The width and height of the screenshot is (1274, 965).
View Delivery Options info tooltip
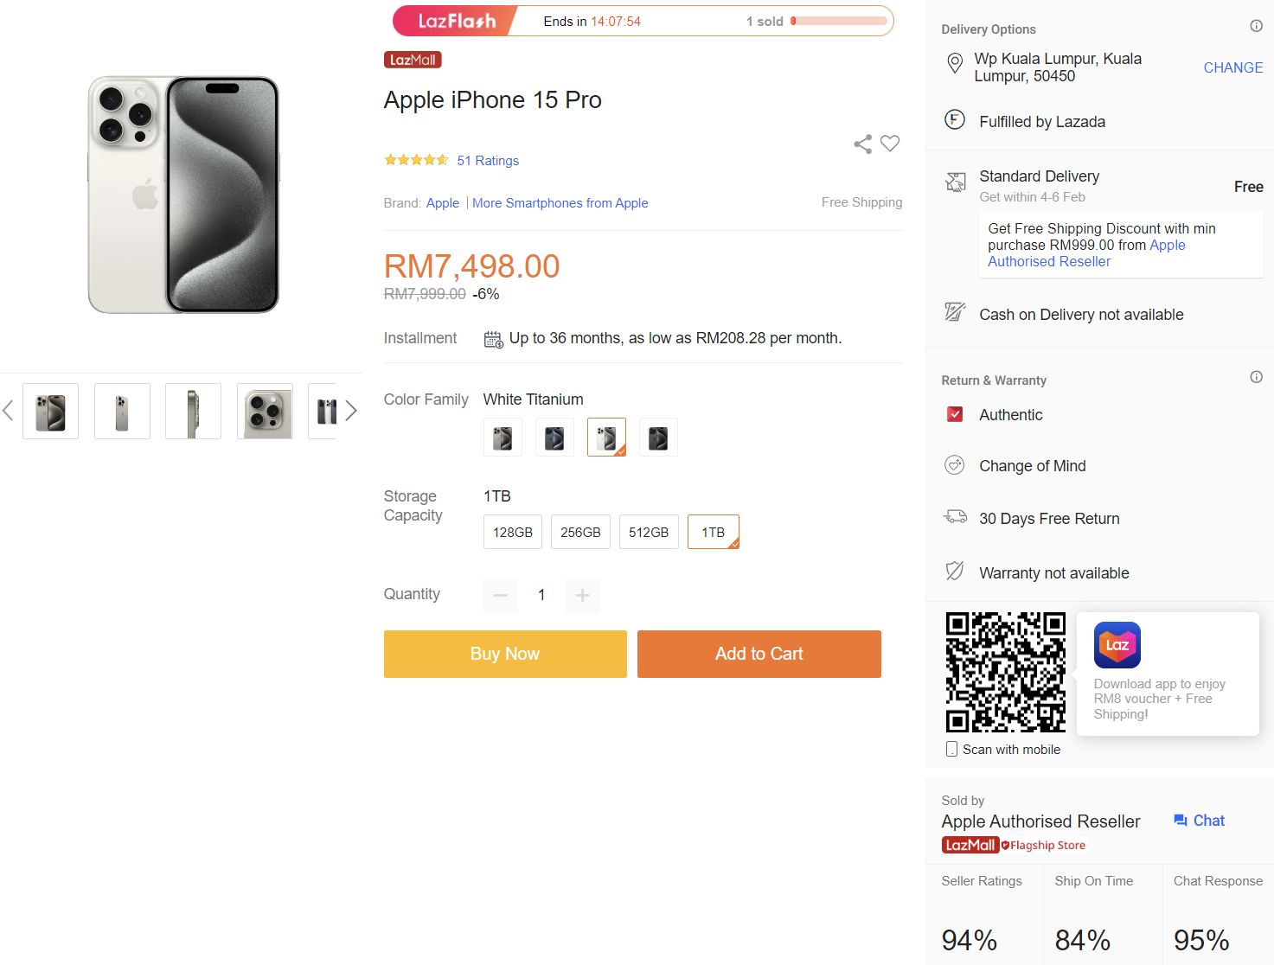1255,26
